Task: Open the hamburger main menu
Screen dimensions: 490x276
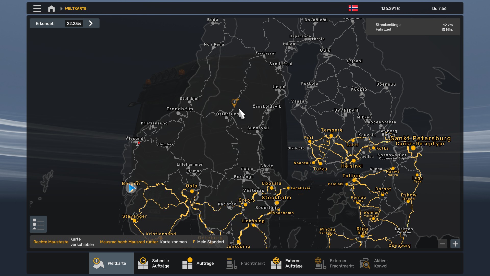Action: coord(37,8)
